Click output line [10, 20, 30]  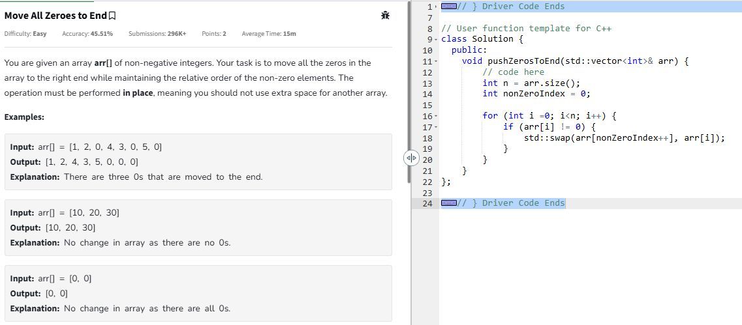point(53,228)
